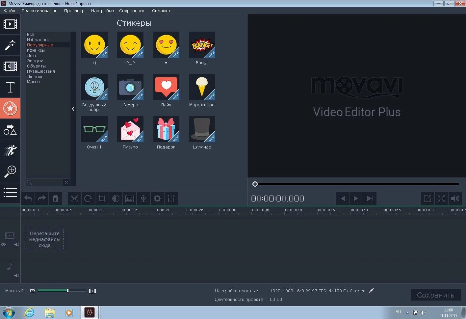Skip to previous frame button

click(x=342, y=199)
